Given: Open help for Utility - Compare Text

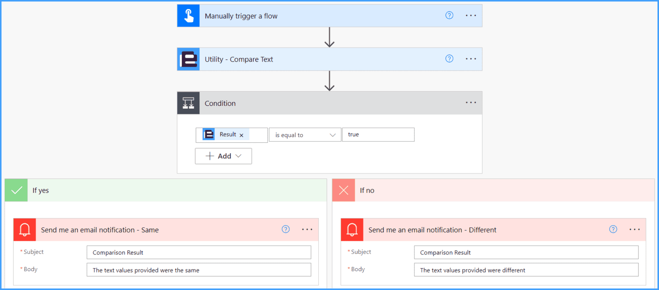Looking at the screenshot, I should pyautogui.click(x=449, y=59).
